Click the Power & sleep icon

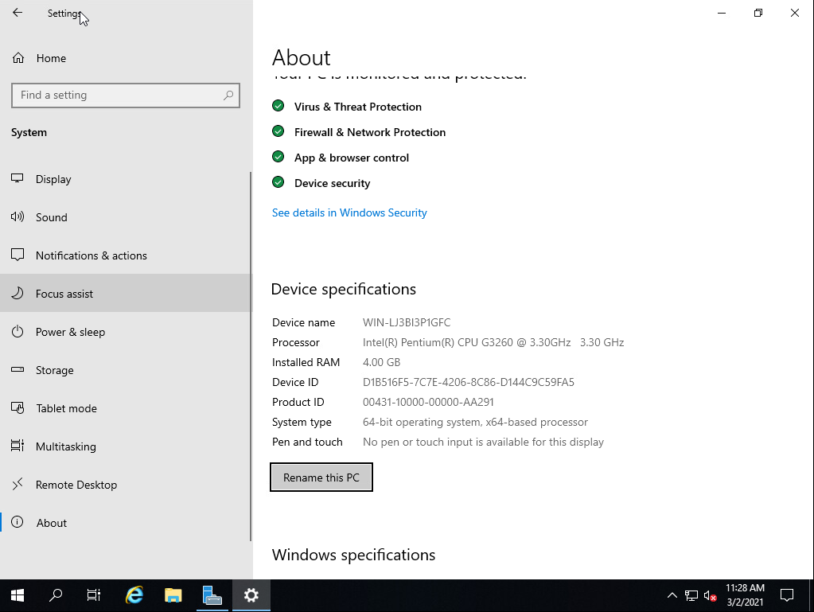(x=18, y=332)
